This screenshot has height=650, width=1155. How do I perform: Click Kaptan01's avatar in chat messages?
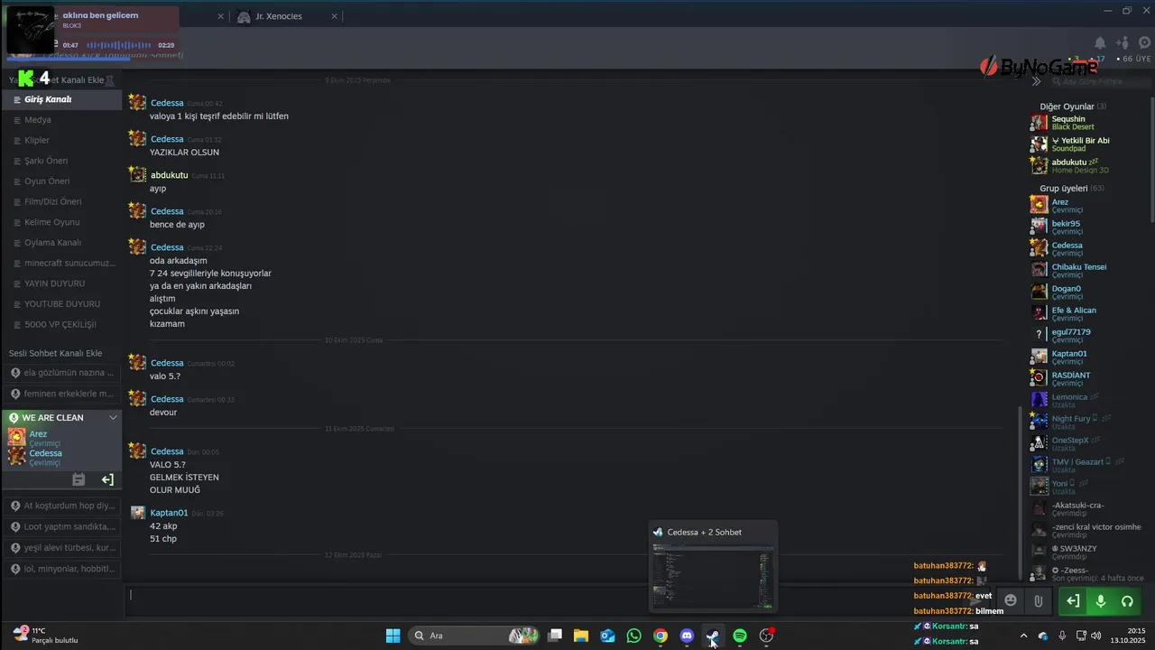pyautogui.click(x=138, y=513)
